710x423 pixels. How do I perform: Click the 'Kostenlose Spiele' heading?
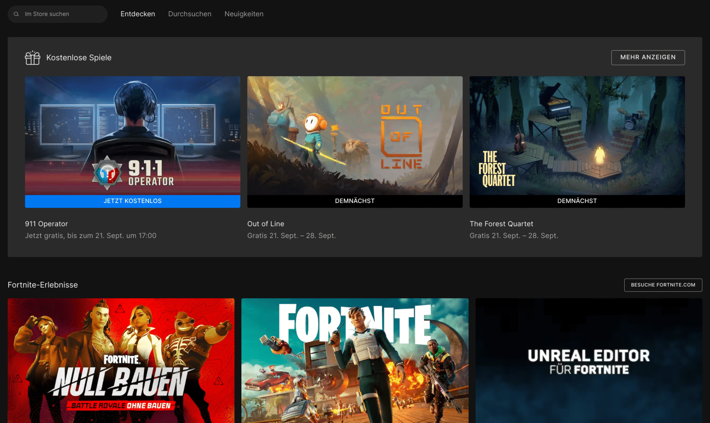pyautogui.click(x=79, y=58)
